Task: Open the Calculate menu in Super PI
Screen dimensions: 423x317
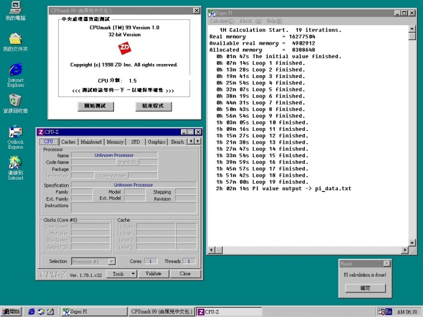Action: (x=221, y=21)
